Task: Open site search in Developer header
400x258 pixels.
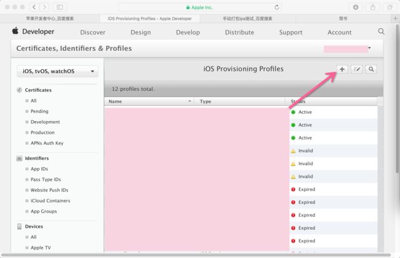Action: (381, 31)
